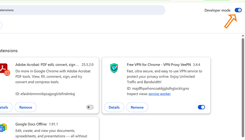Screen dimensions: 245x140
Task: Click the Google Docs Offline icon
Action: click(3, 127)
